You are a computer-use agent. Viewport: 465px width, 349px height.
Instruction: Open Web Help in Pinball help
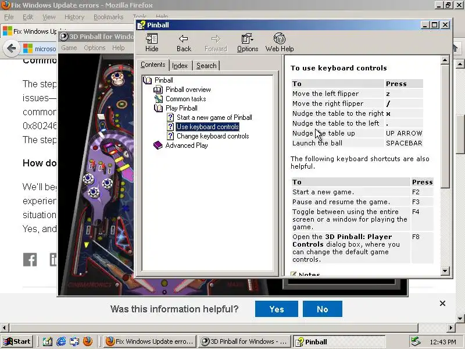[x=280, y=42]
